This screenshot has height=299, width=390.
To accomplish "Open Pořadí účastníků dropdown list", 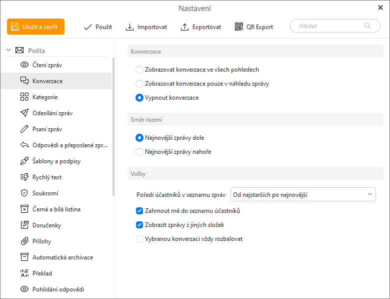I will point(303,194).
